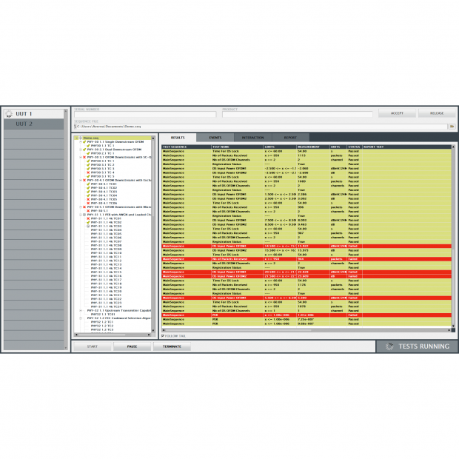Click red X icon beside PHY-30 4.1 TC05

(x=87, y=199)
